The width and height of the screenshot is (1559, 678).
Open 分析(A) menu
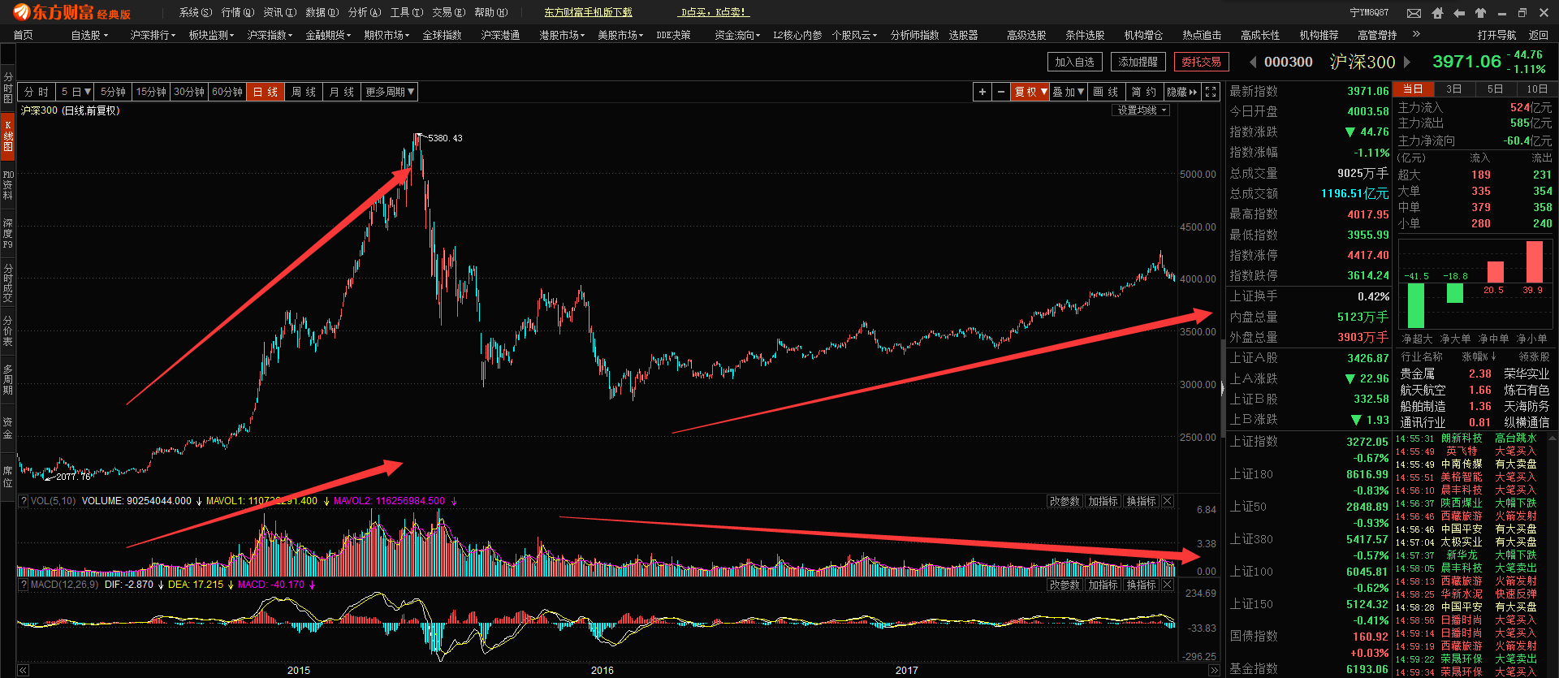click(365, 13)
